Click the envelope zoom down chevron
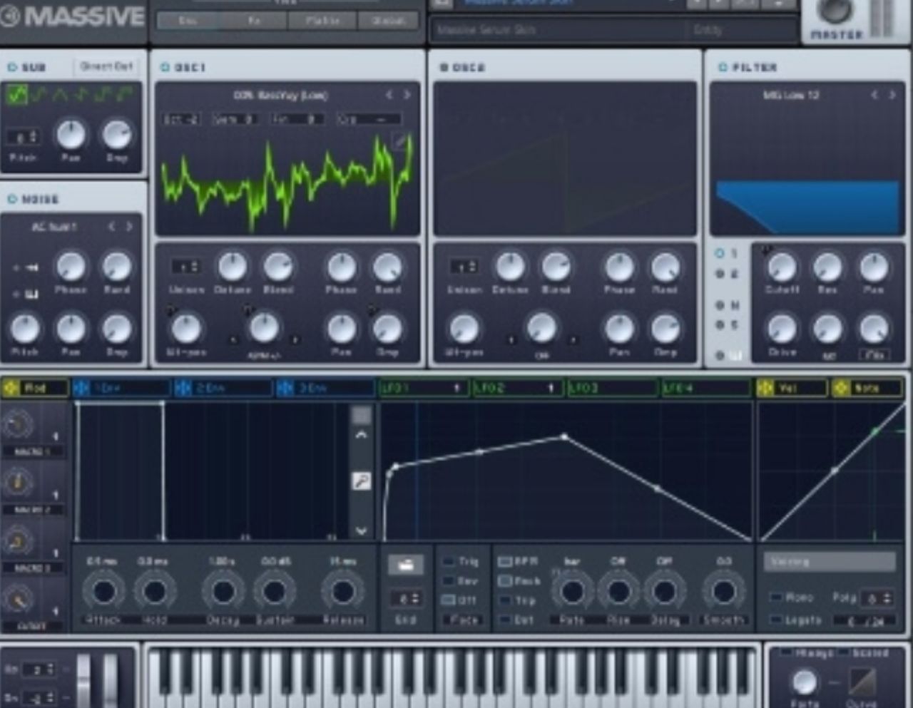 362,530
